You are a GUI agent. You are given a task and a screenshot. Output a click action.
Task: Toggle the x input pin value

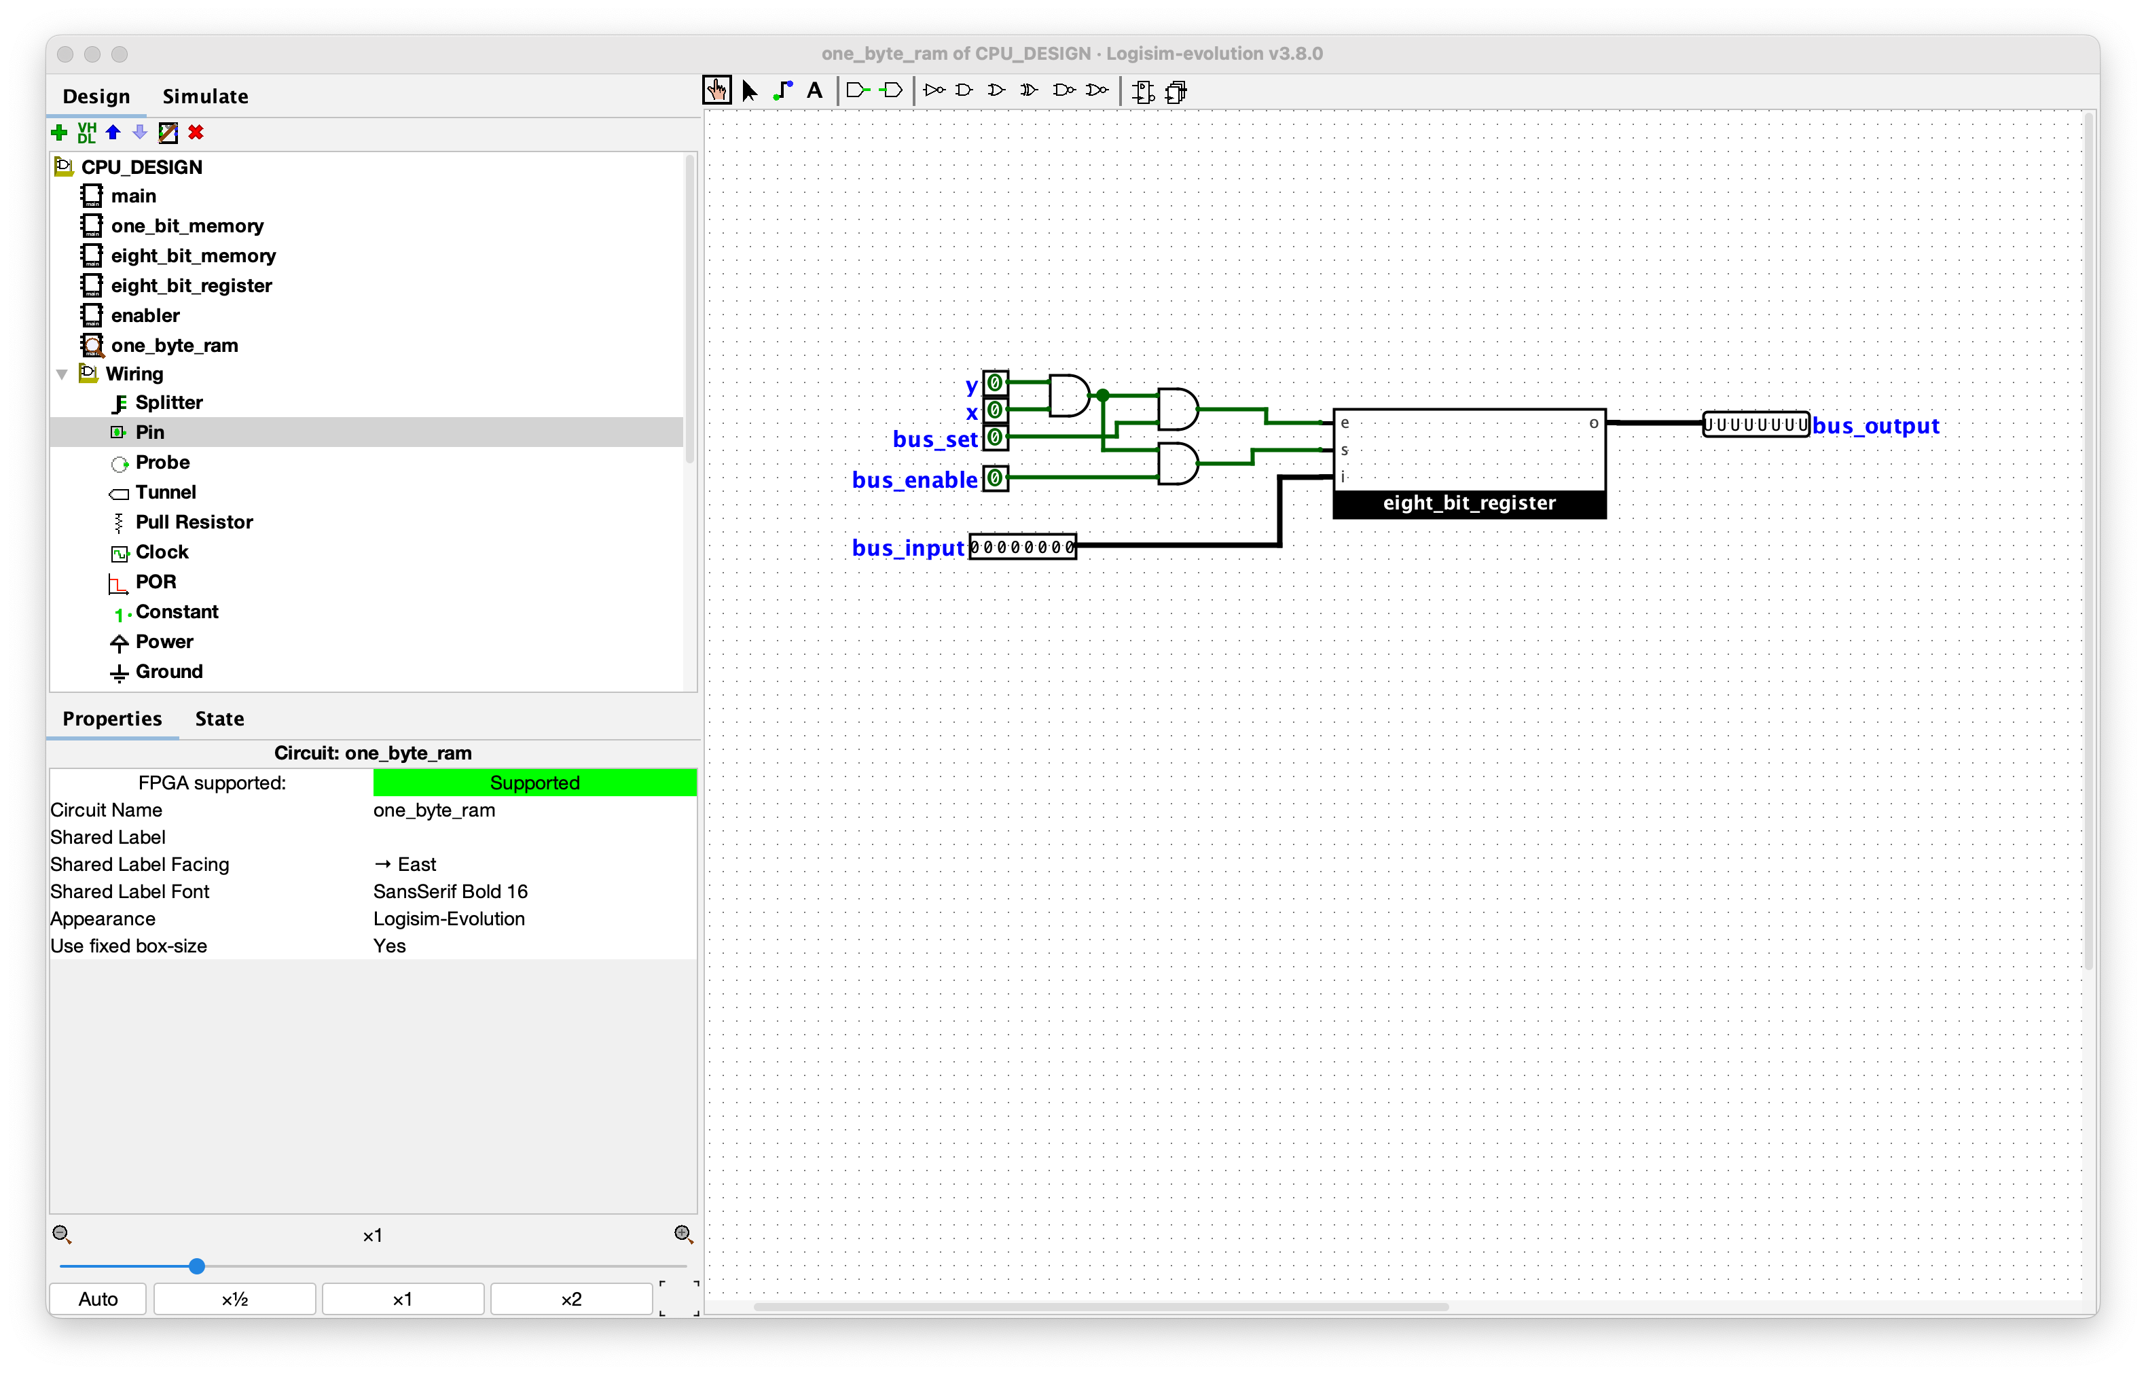click(995, 411)
